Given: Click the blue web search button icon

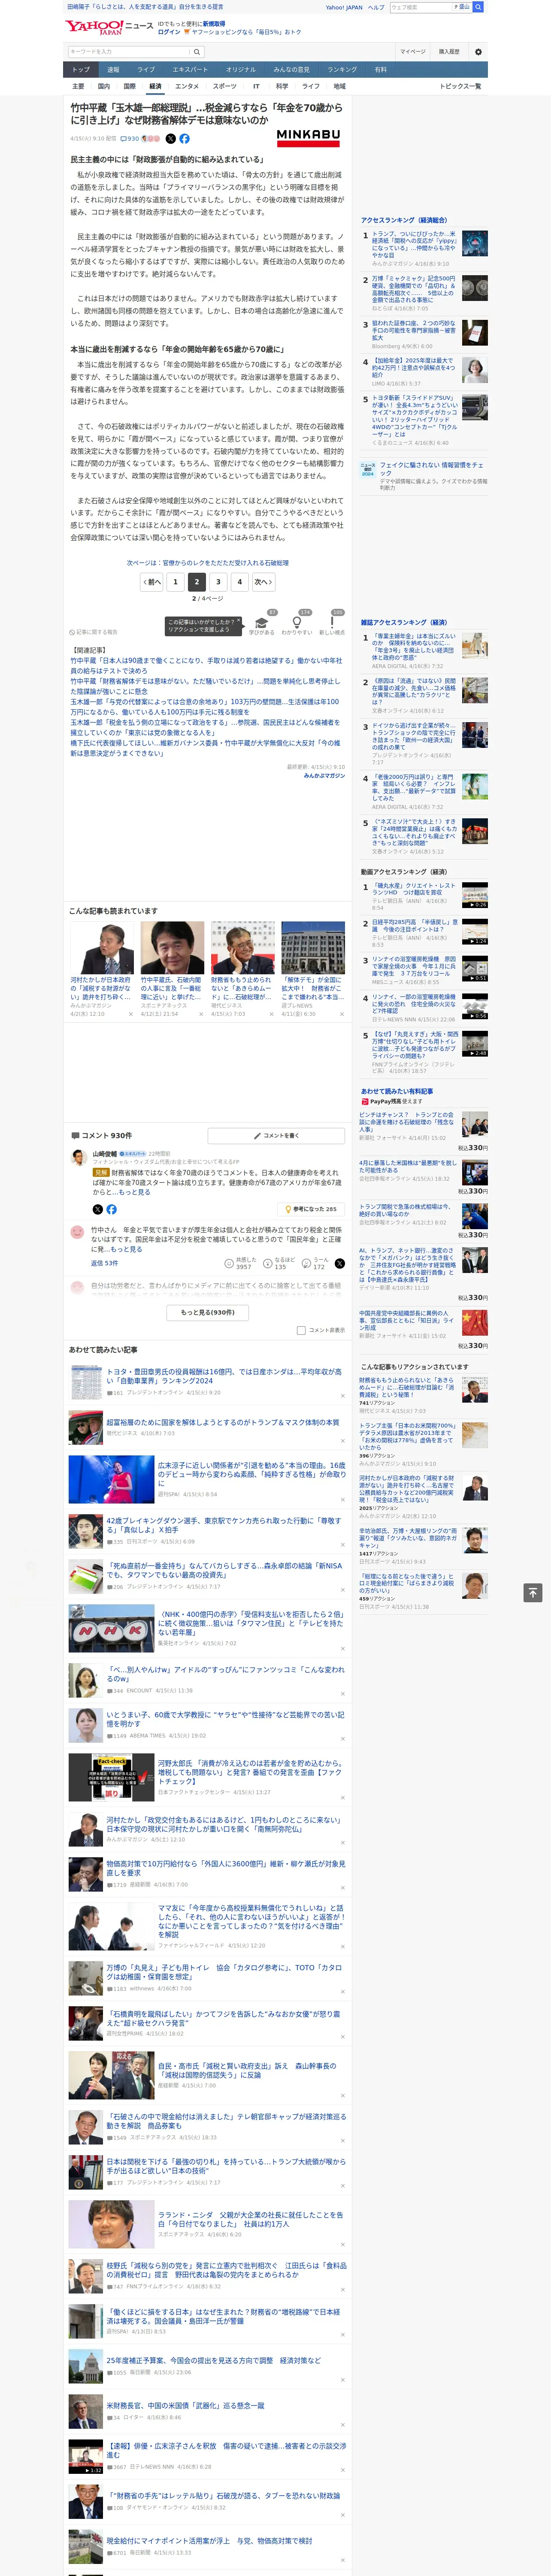Looking at the screenshot, I should [478, 7].
